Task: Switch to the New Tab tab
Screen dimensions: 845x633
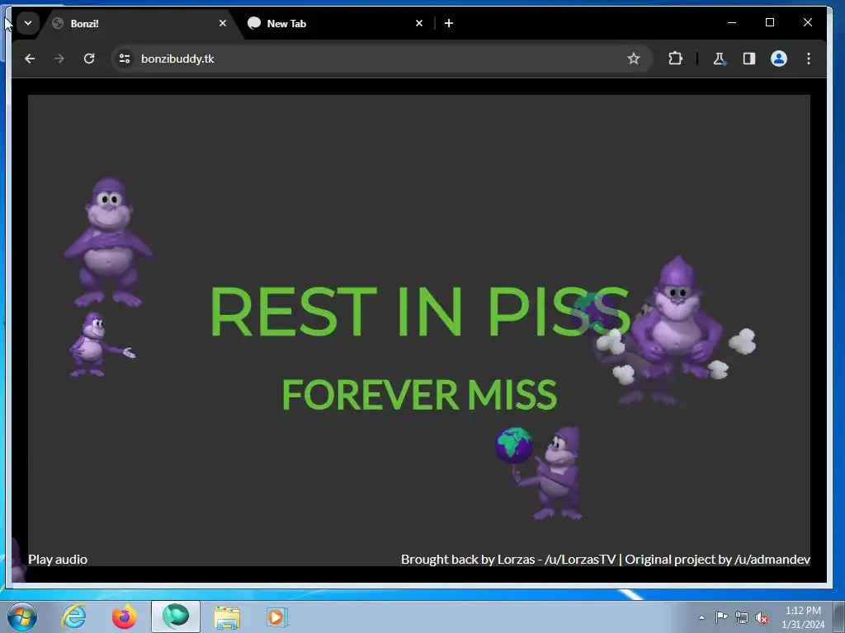Action: point(335,24)
